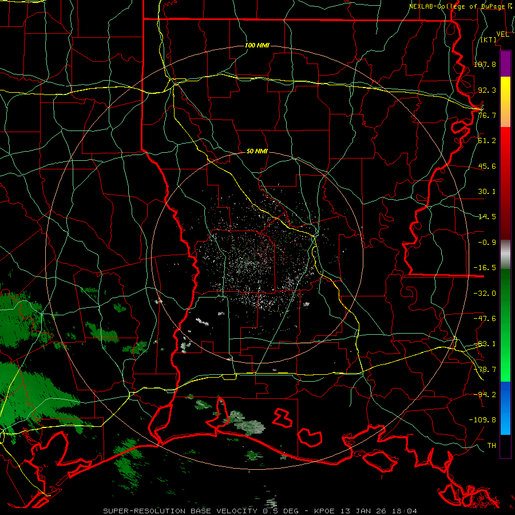
Task: Click the -78.7 velocity scale value
Action: click(485, 370)
